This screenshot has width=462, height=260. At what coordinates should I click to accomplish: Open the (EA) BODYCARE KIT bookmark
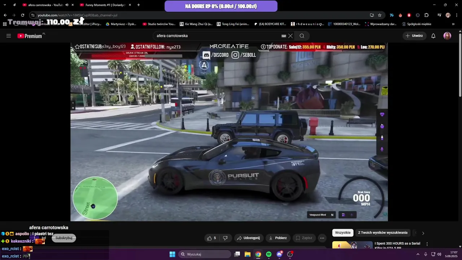click(x=270, y=24)
